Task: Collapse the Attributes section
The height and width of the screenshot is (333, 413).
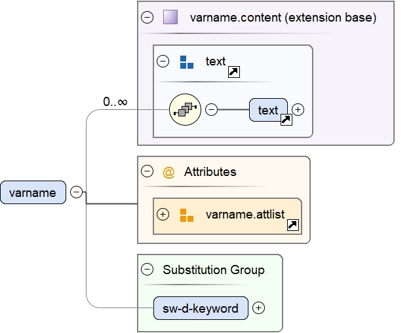Action: [147, 172]
